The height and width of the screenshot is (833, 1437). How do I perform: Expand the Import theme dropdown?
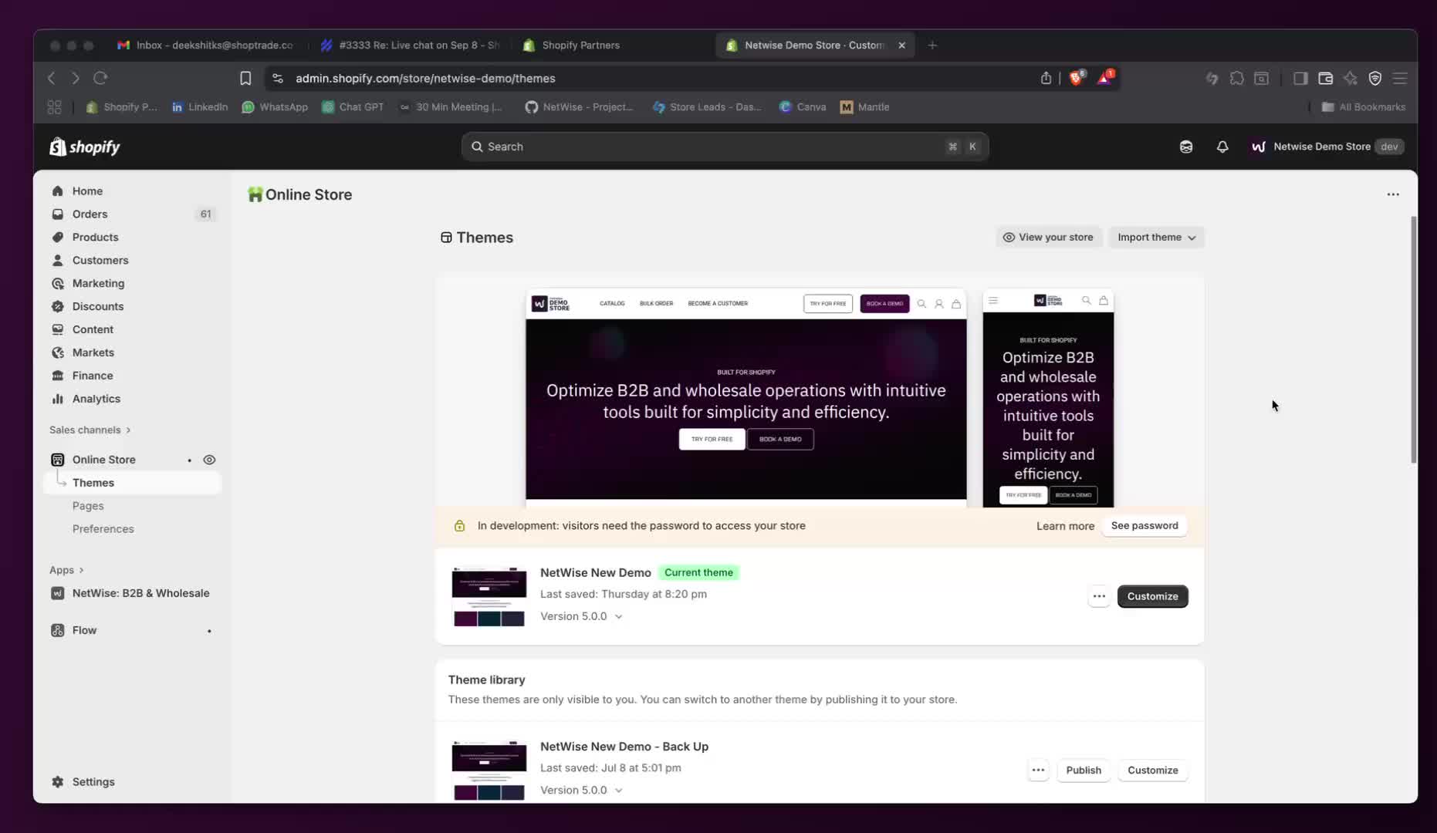(x=1156, y=238)
